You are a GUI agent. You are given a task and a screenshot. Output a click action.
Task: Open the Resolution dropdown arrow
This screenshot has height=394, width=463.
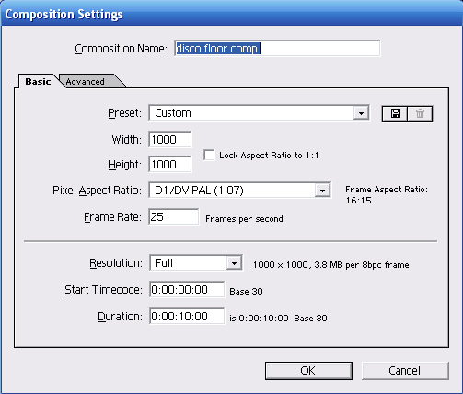click(x=234, y=263)
